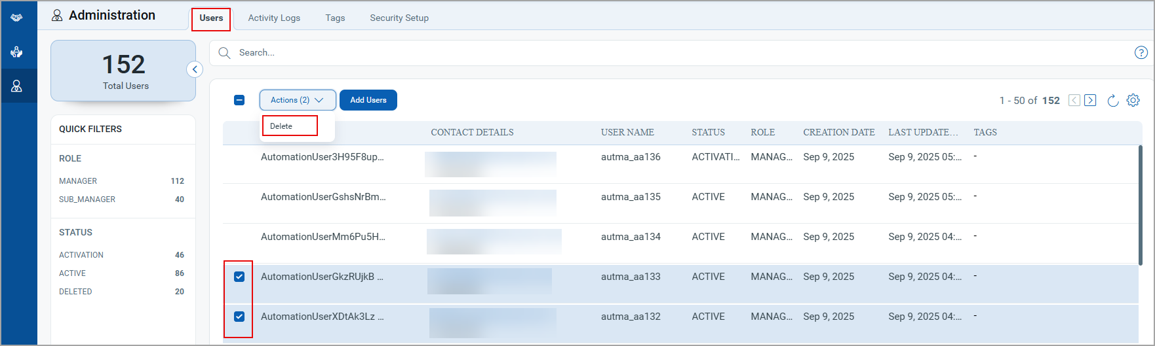
Task: Click the AutomationUserGkzRUjkB name text
Action: (x=322, y=277)
